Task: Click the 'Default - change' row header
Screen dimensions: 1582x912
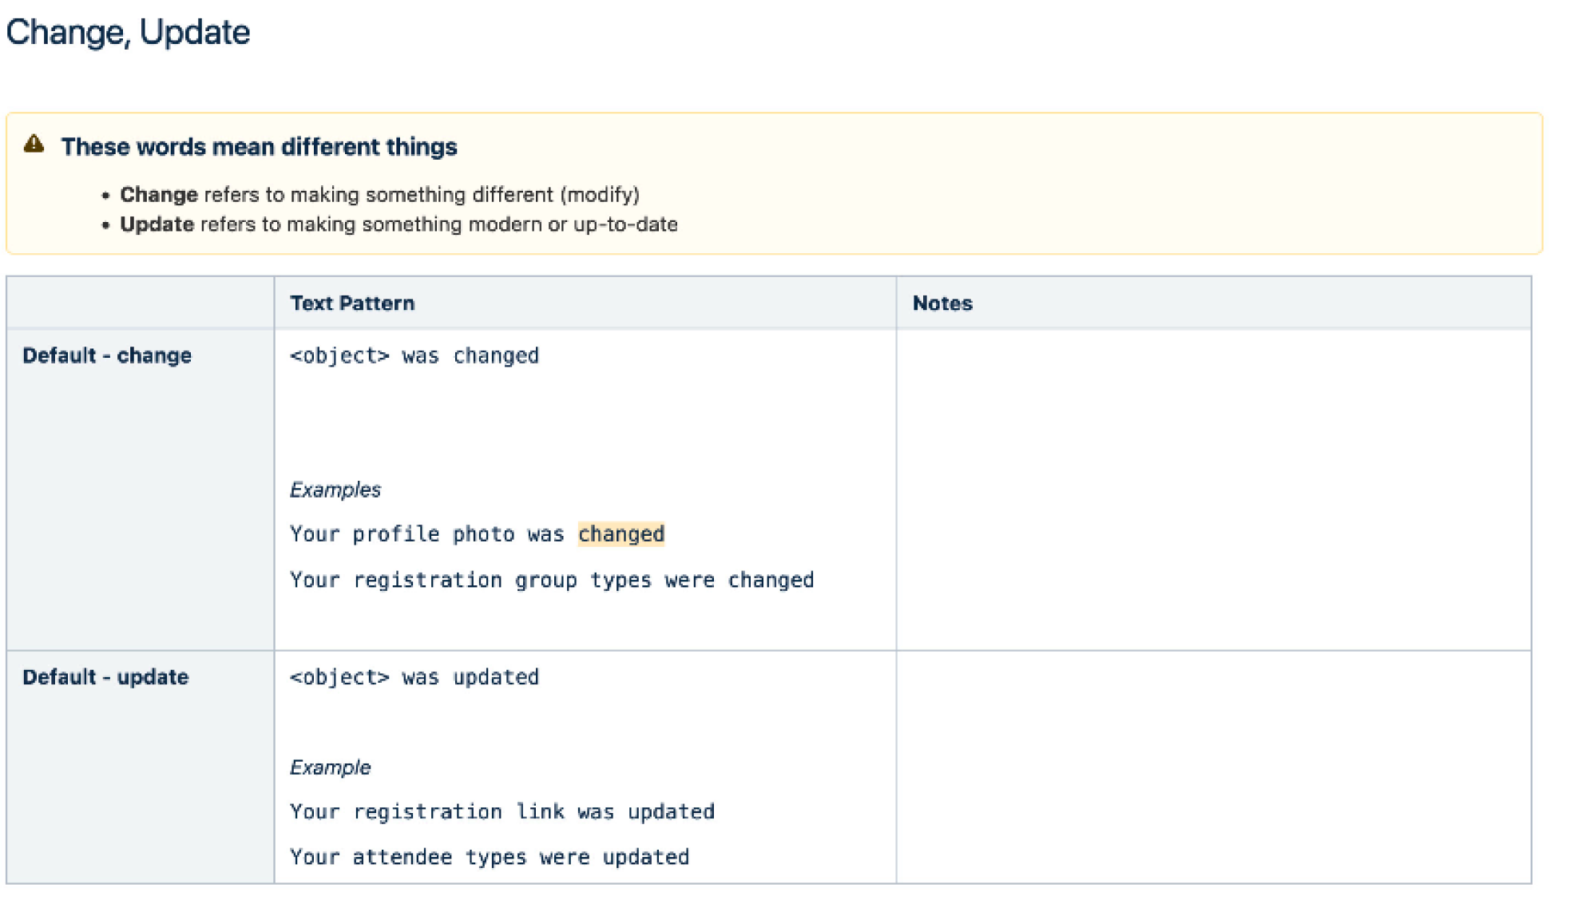Action: [x=107, y=355]
